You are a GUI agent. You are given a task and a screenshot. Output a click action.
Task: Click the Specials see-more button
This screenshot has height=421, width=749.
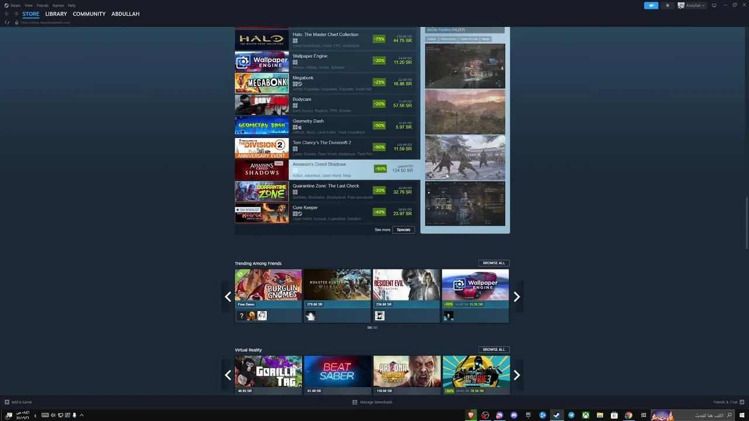tap(403, 230)
